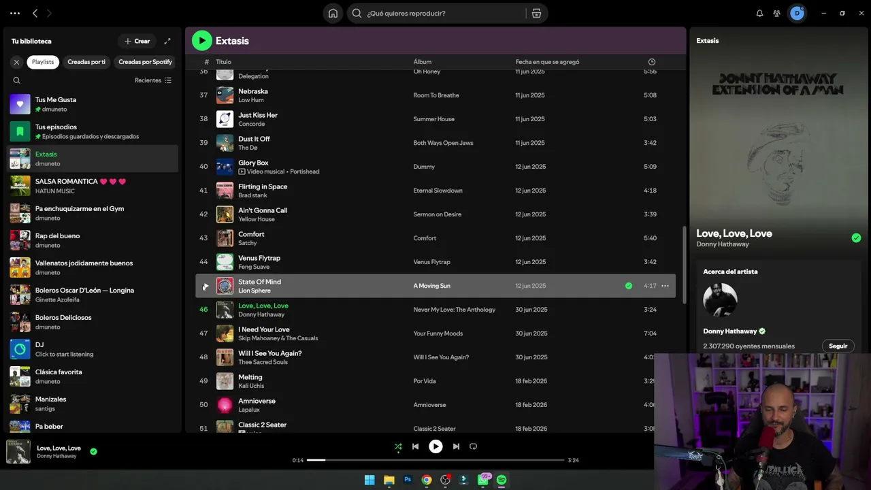The image size is (871, 490).
Task: Search within your library with magnifier icon
Action: point(17,80)
